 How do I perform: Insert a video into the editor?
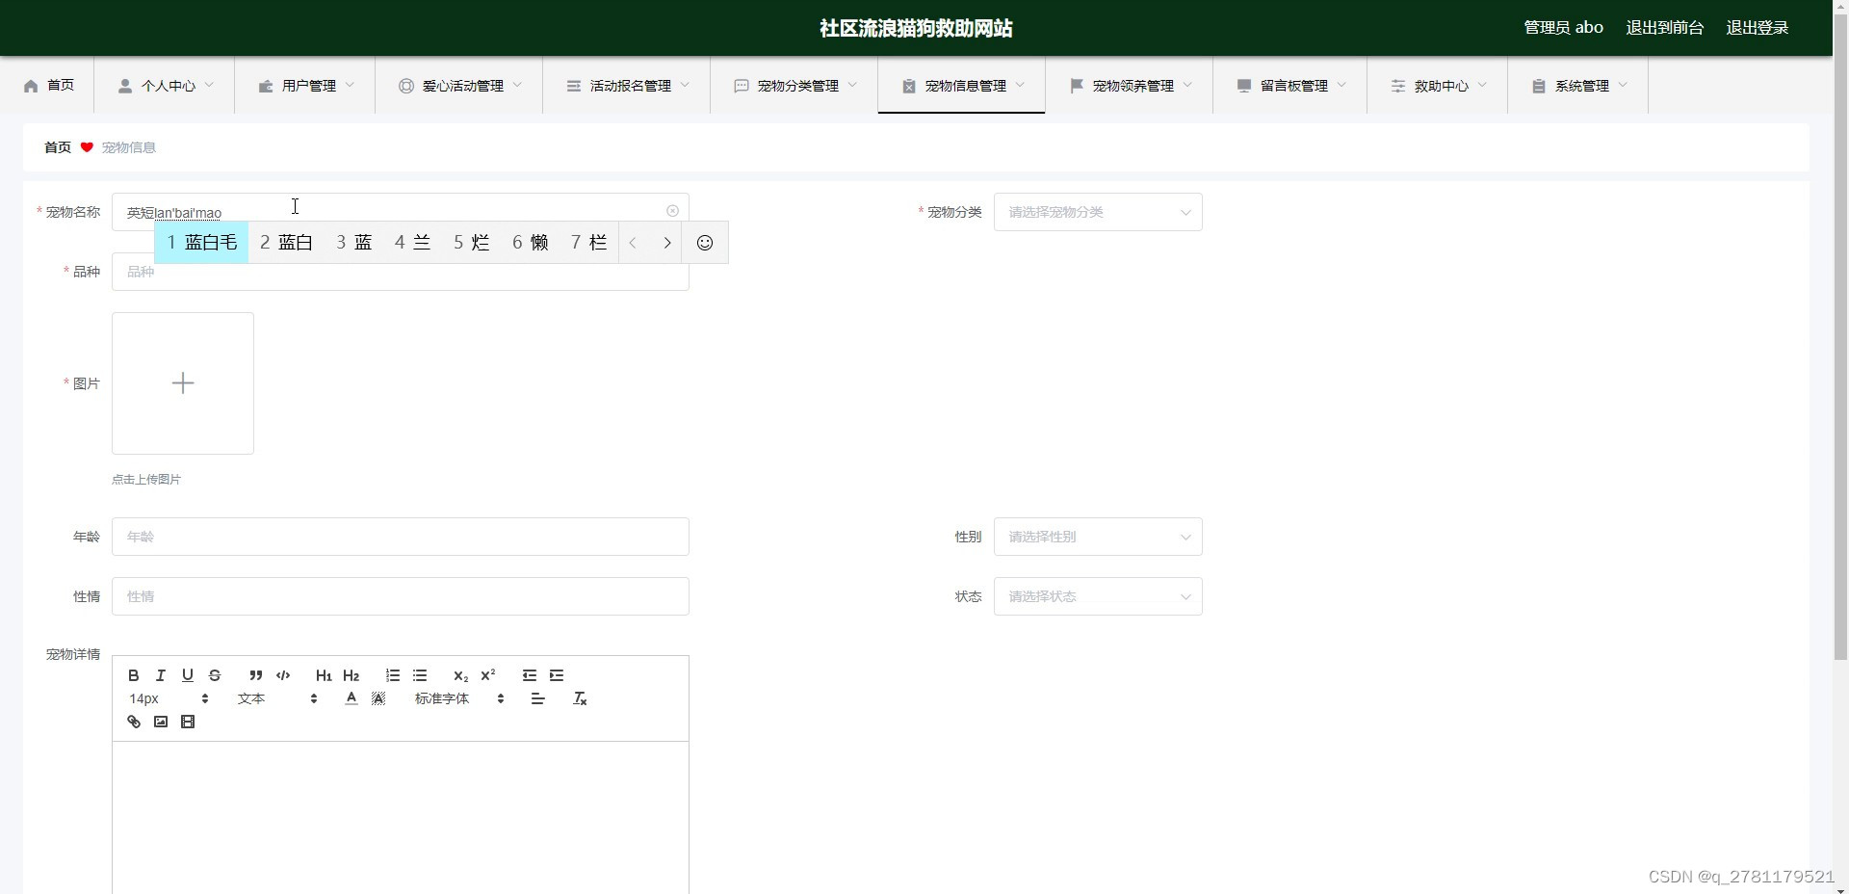[188, 722]
